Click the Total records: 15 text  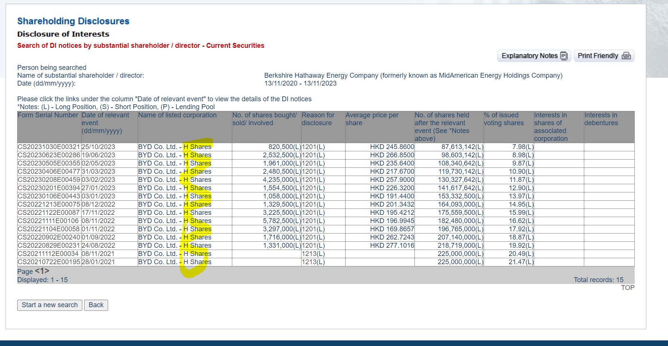pos(598,280)
